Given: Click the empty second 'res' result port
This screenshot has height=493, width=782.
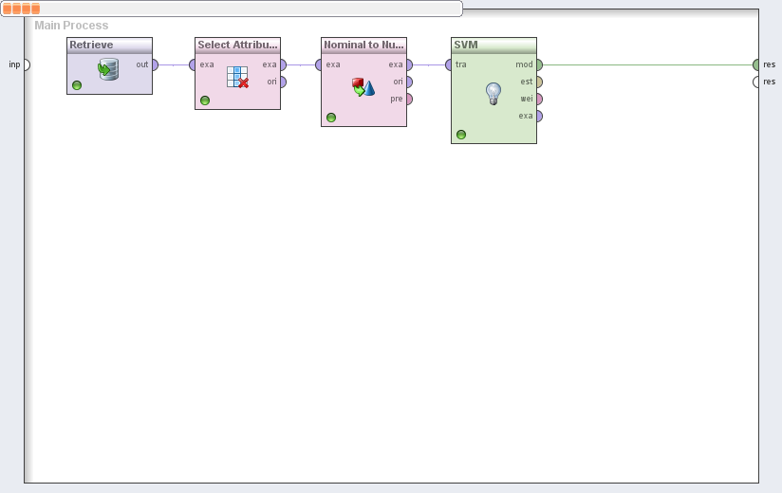Looking at the screenshot, I should point(756,82).
